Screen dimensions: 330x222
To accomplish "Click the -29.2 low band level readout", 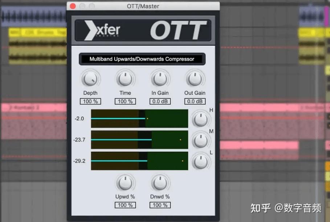I will (79, 161).
